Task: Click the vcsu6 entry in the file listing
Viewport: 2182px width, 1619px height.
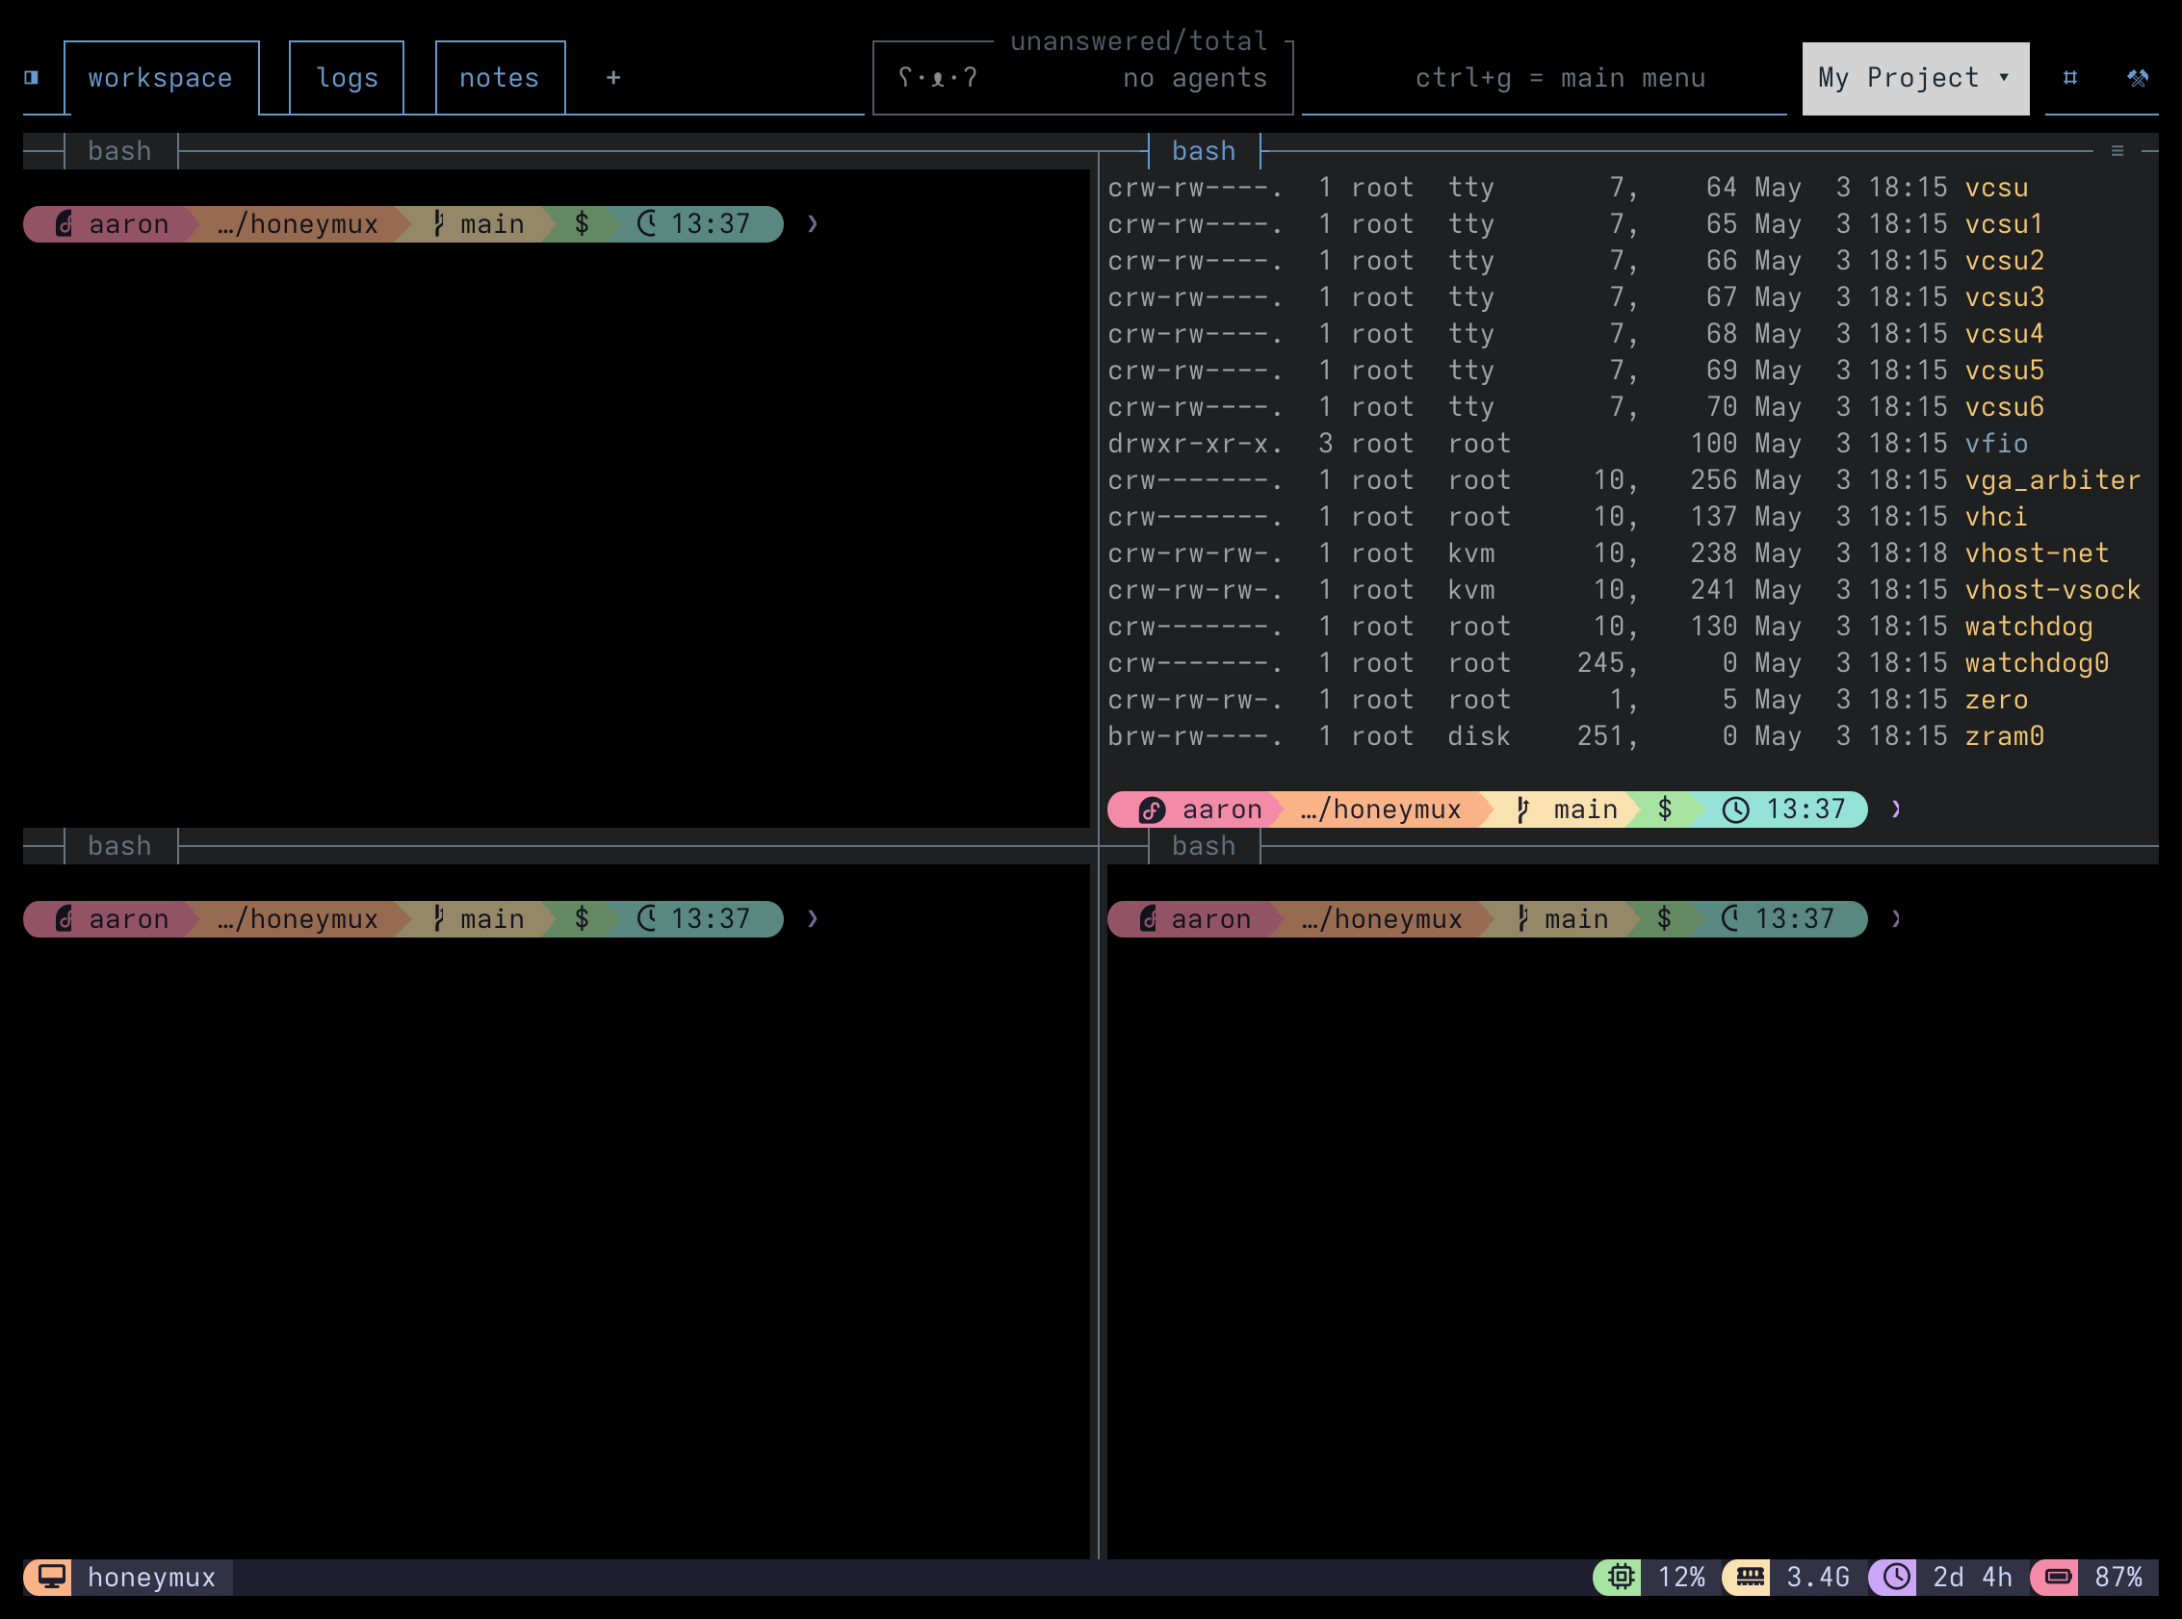Action: [x=2005, y=408]
